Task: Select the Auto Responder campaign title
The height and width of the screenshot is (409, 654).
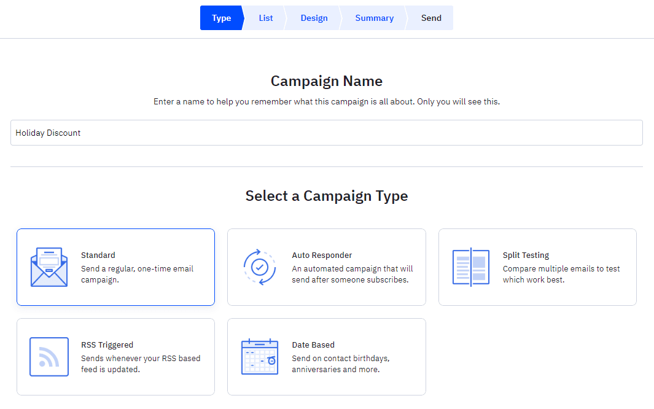Action: click(322, 255)
